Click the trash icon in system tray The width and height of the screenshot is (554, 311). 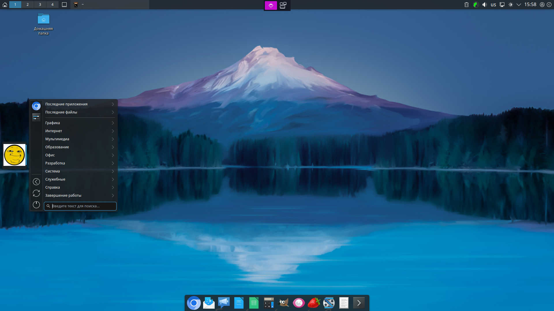tap(467, 5)
